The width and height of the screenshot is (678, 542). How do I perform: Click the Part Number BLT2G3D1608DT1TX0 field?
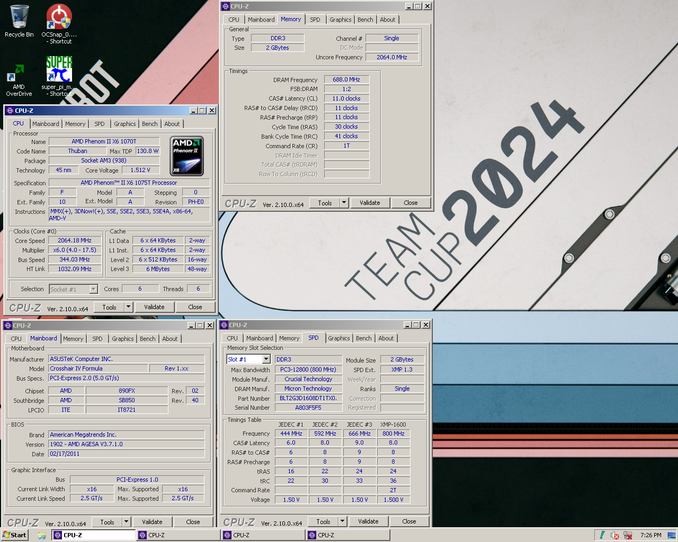pos(308,398)
